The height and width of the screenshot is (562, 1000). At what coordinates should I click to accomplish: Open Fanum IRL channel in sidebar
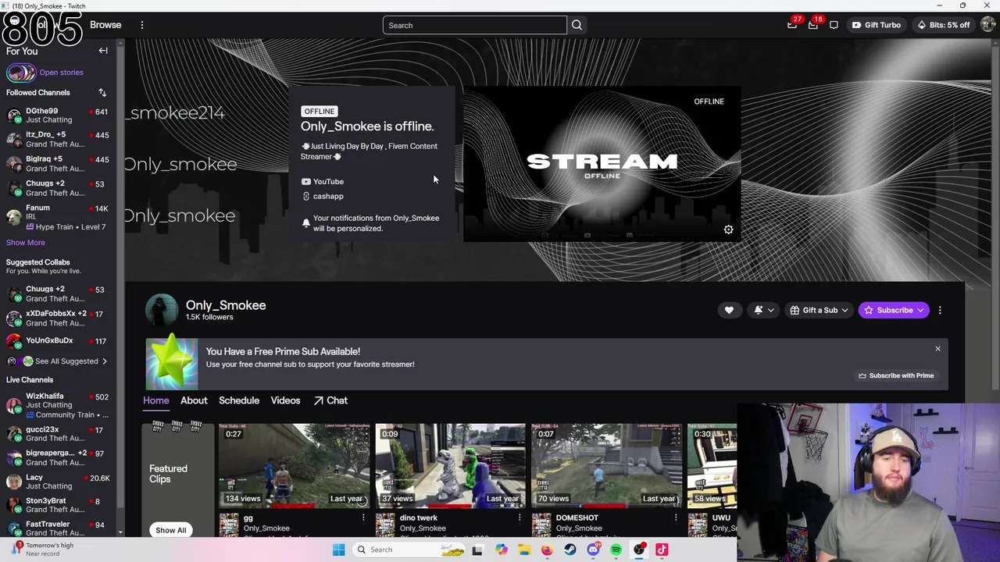(x=58, y=218)
